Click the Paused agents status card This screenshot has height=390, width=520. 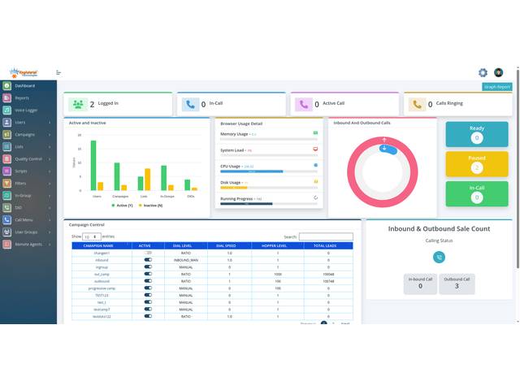[477, 164]
